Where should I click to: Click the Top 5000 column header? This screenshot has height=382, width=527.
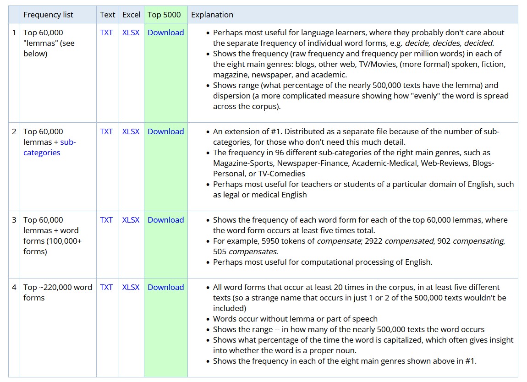tap(164, 15)
